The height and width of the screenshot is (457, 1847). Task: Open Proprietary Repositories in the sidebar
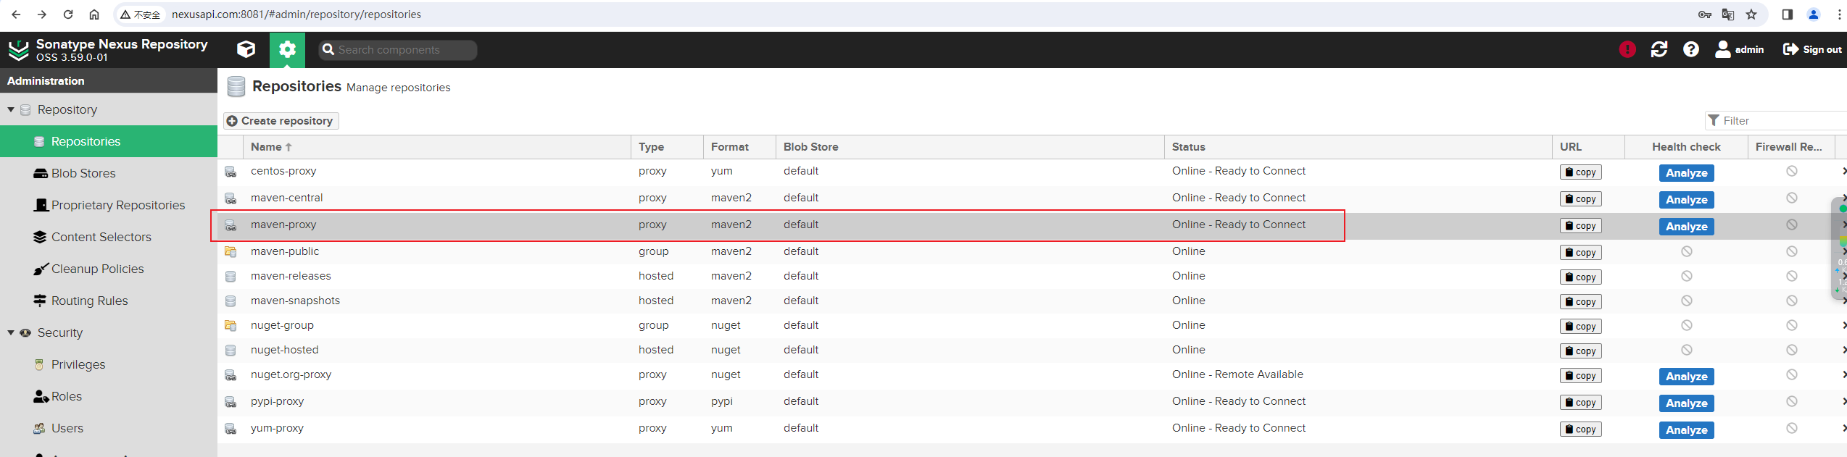pos(109,205)
